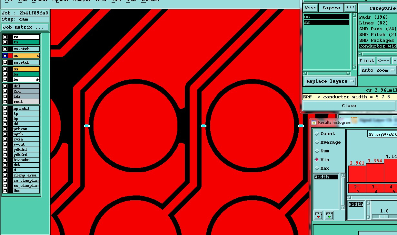Adjust the 1.0 scale slider handle

pos(383,217)
